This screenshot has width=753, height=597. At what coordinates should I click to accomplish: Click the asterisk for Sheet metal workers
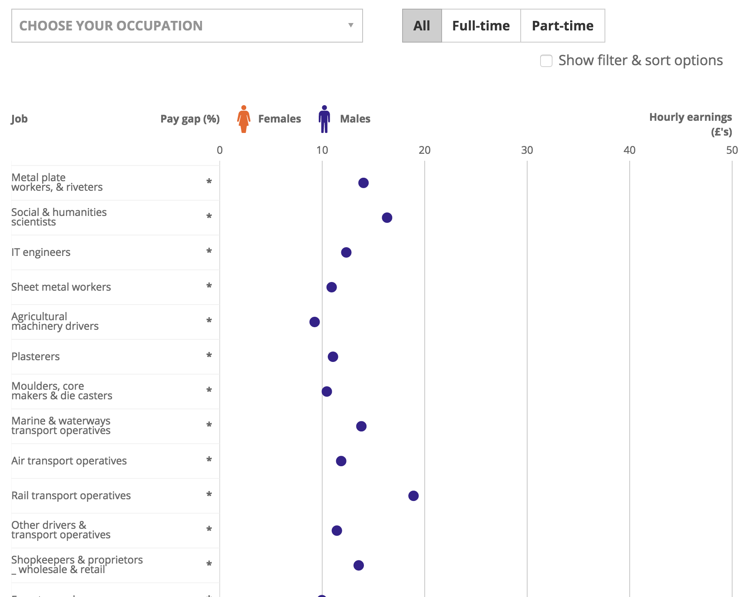coord(209,286)
